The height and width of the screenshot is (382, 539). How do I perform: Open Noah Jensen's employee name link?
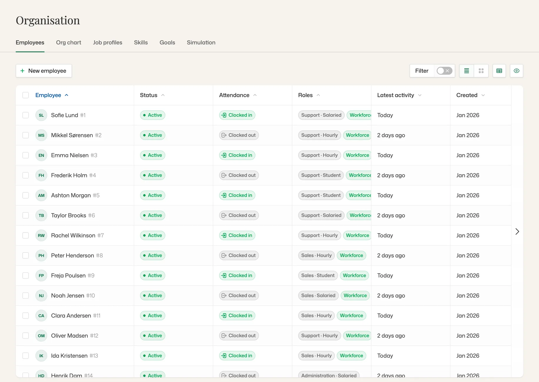[x=68, y=296]
